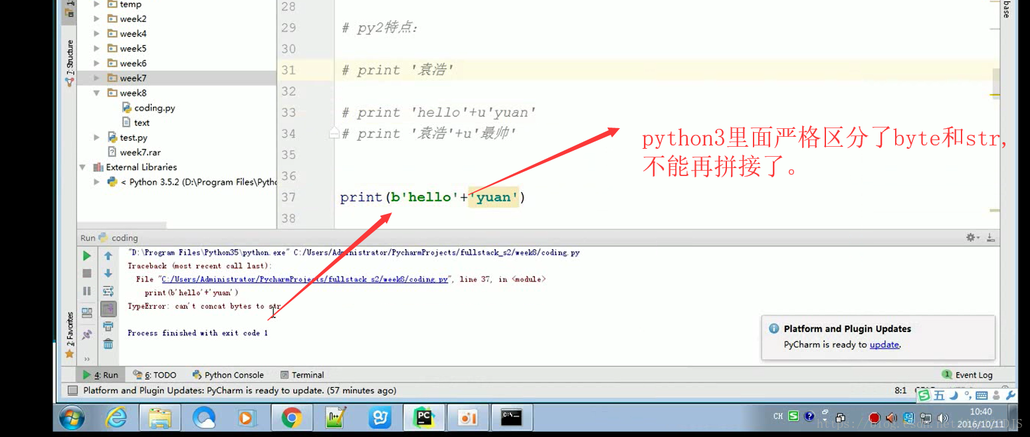Collapse External Libraries node

82,167
